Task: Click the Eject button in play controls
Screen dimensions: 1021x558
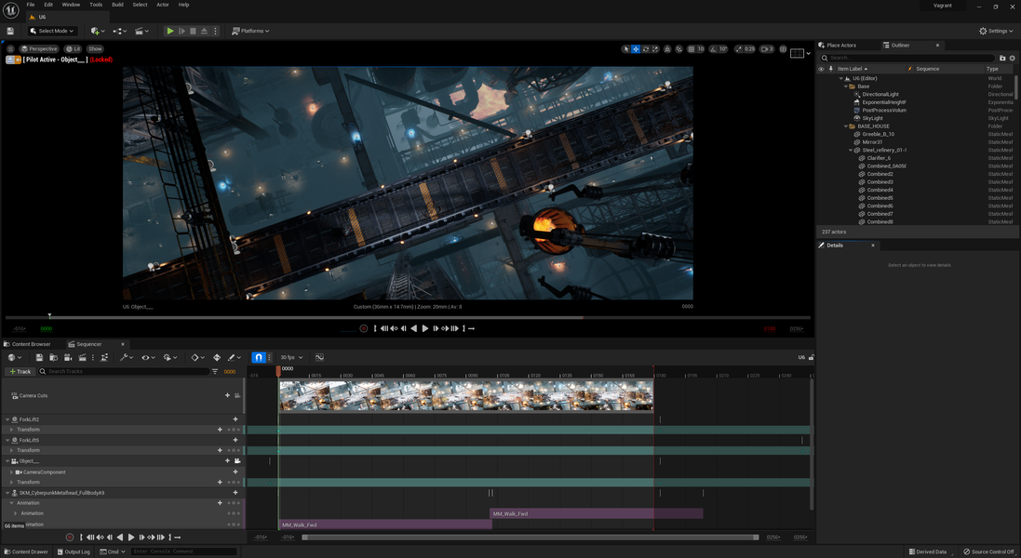Action: tap(204, 31)
